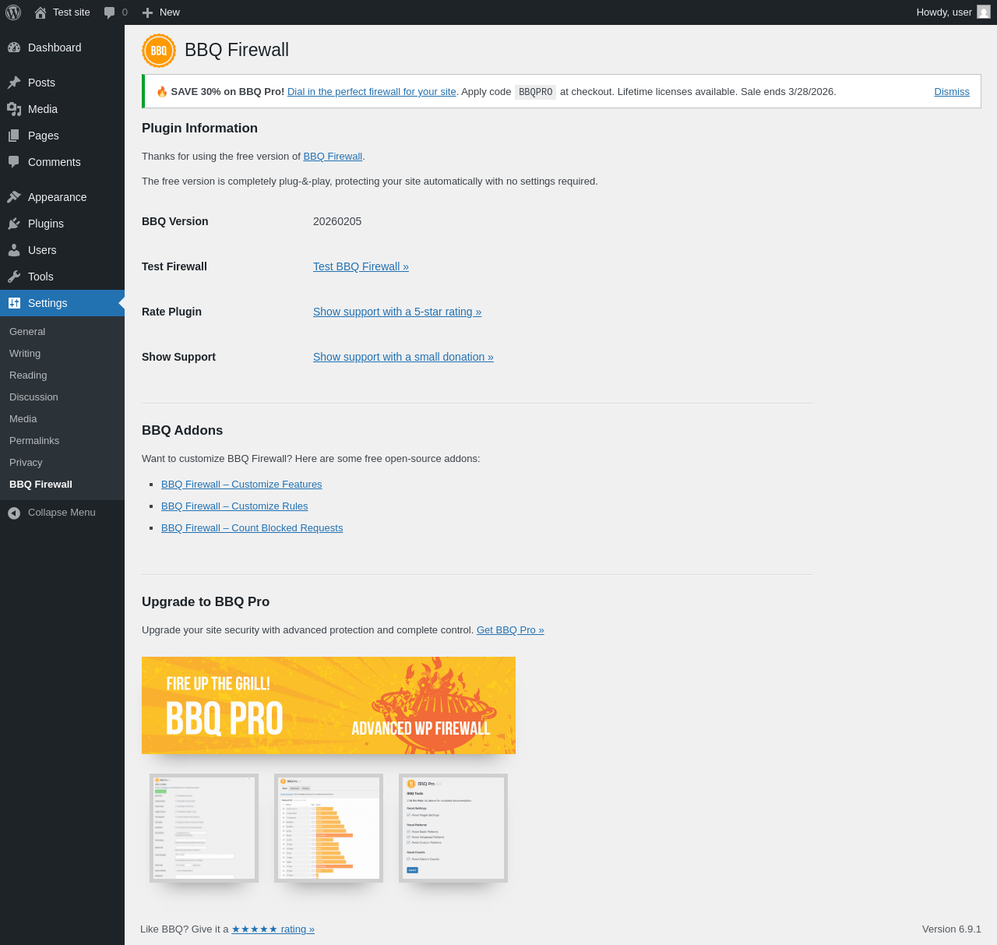
Task: Click Show support with 5-star rating link
Action: 397,312
